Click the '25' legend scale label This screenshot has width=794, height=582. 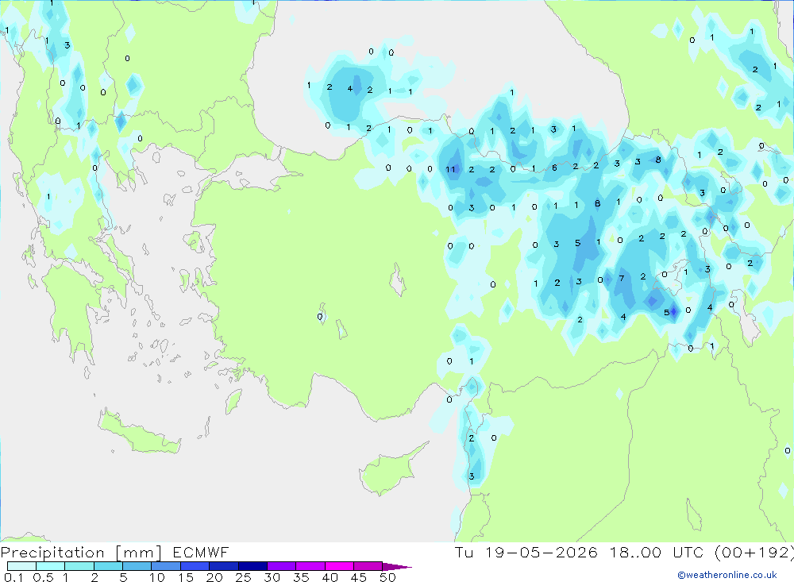(243, 577)
